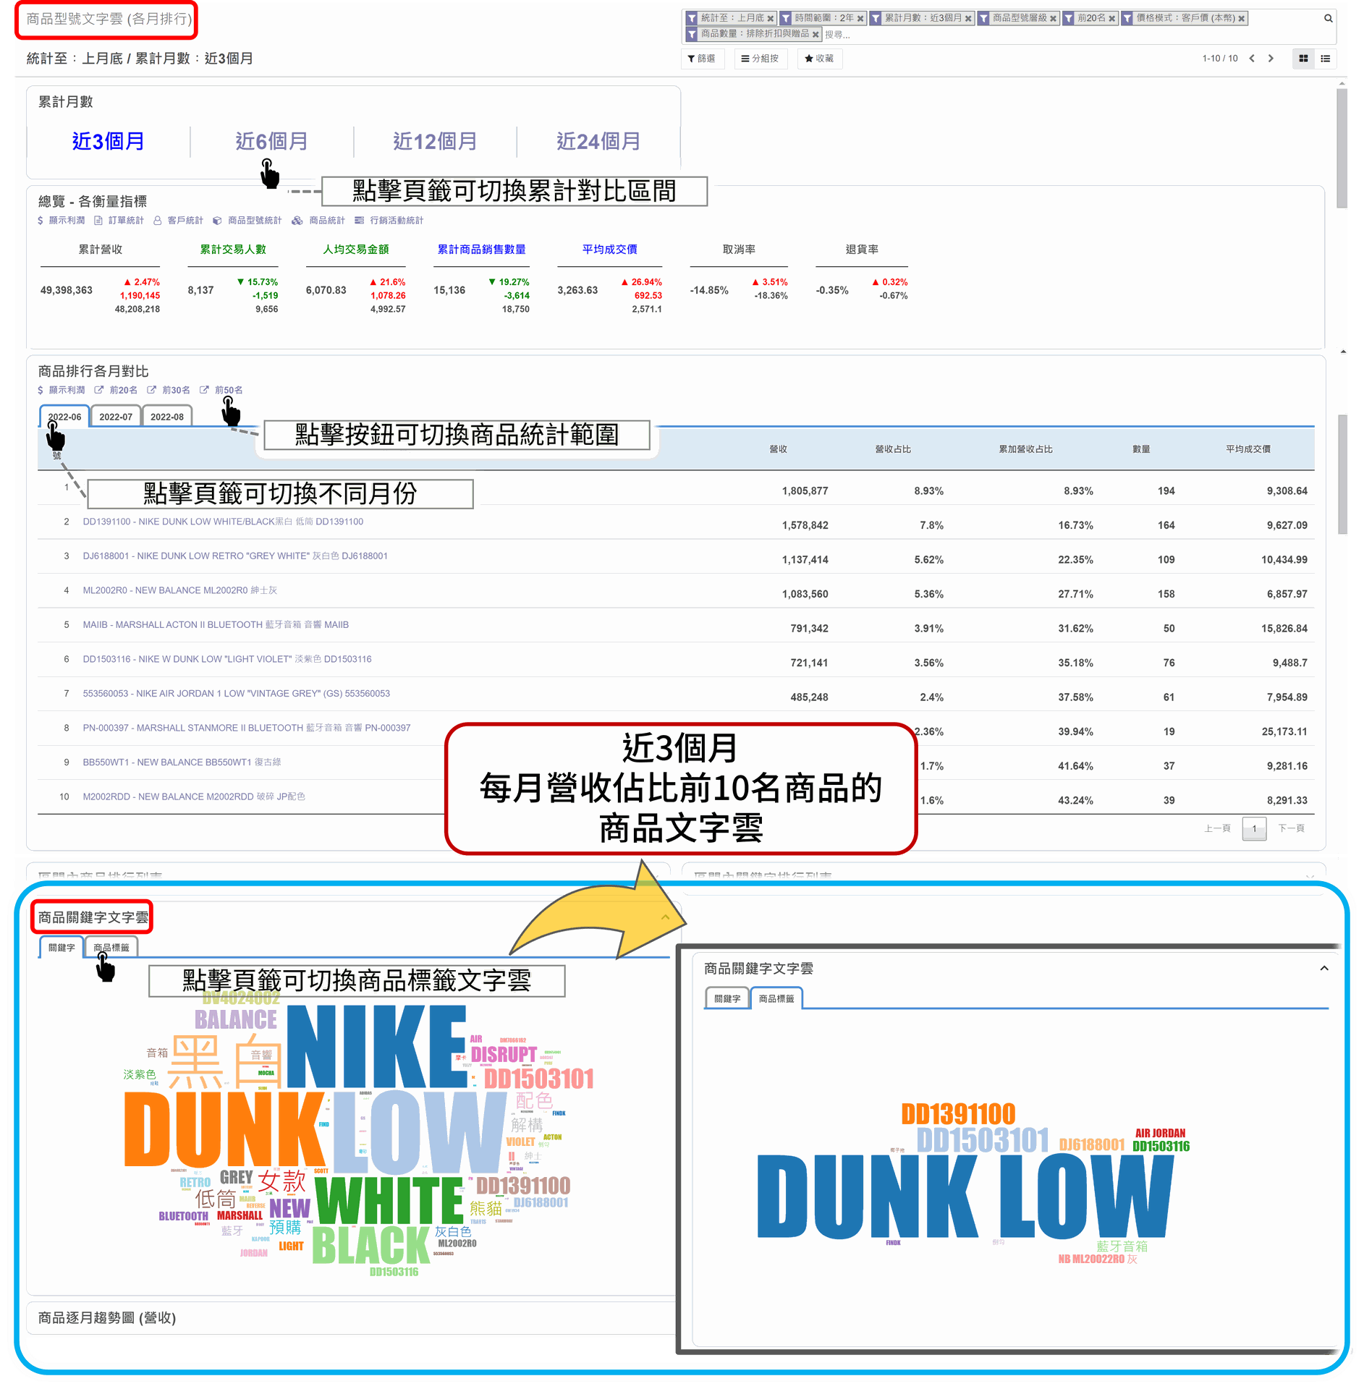
Task: Click the search magnifier icon
Action: tap(1328, 19)
